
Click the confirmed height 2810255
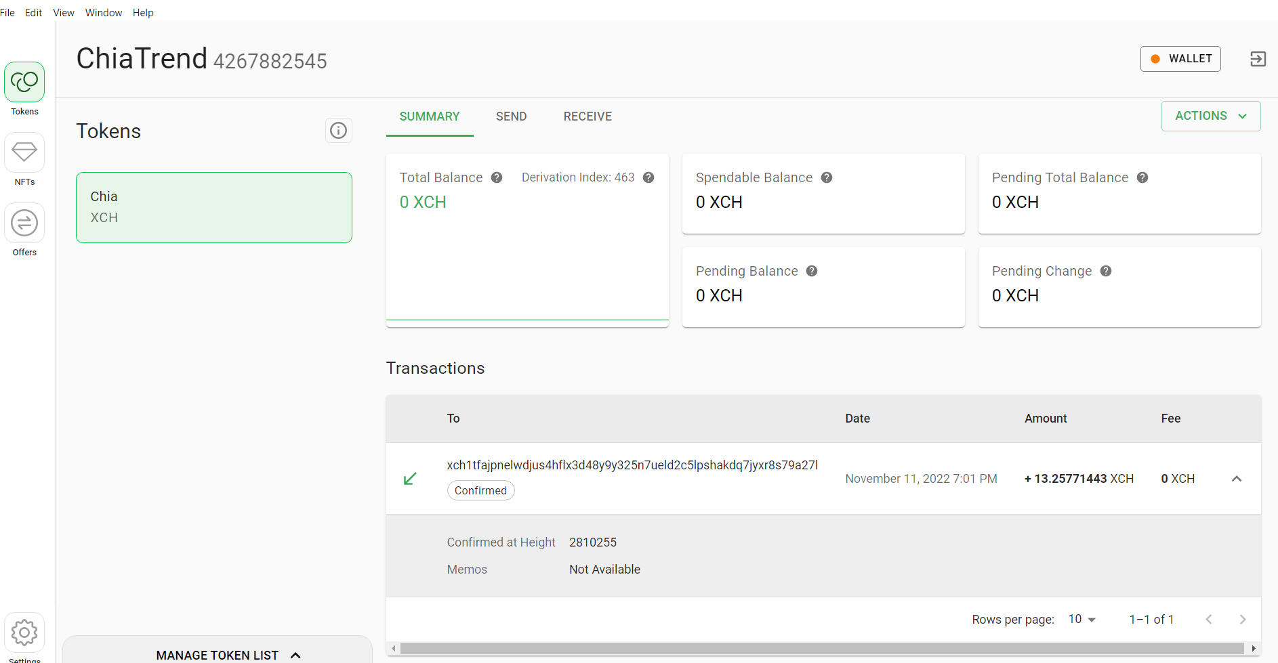tap(593, 542)
